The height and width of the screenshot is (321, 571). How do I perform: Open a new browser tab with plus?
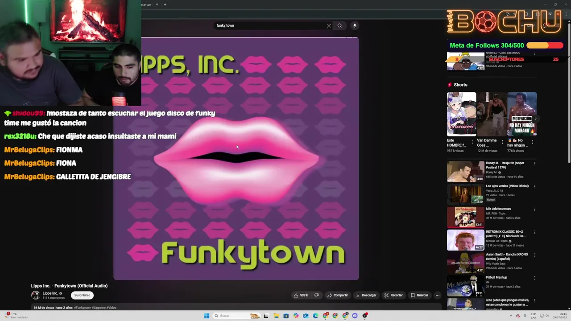point(165,4)
